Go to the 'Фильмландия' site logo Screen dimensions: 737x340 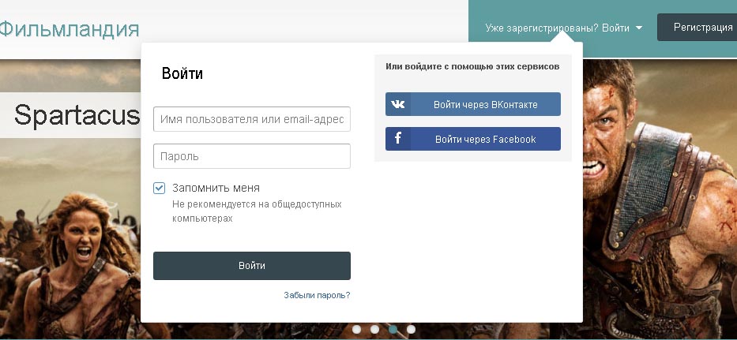tap(68, 29)
